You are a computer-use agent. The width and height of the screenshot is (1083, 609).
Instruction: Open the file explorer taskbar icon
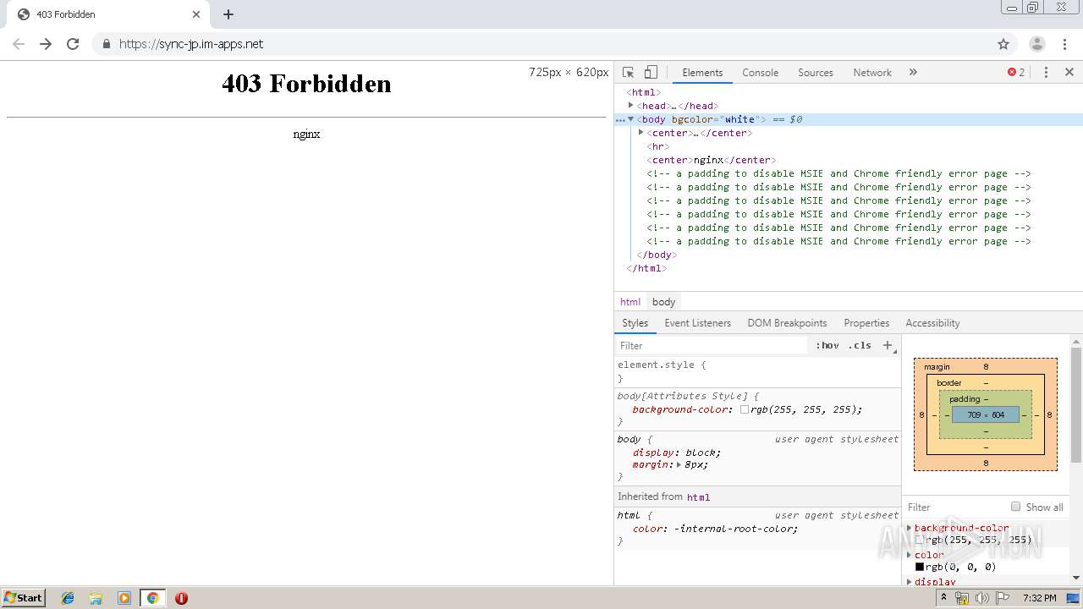[96, 598]
